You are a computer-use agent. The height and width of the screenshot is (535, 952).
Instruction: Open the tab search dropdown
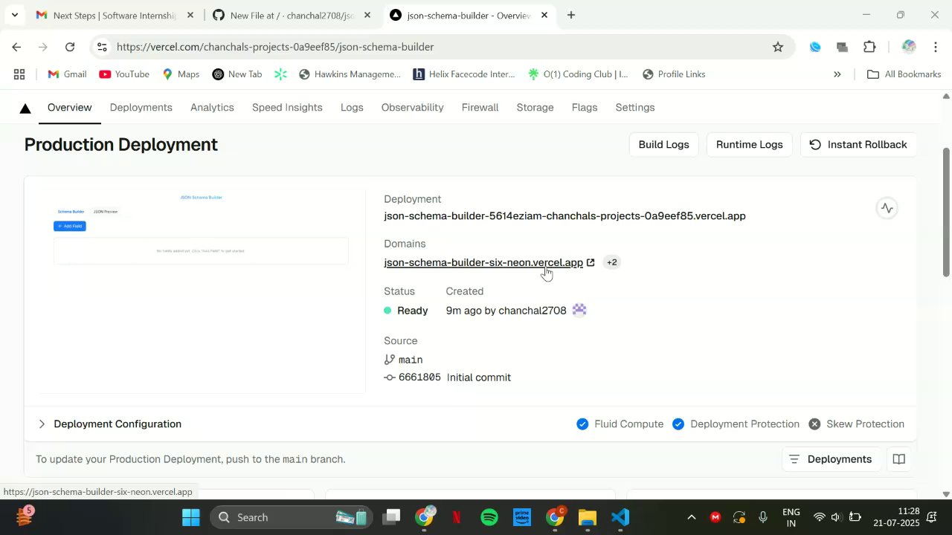click(x=14, y=15)
